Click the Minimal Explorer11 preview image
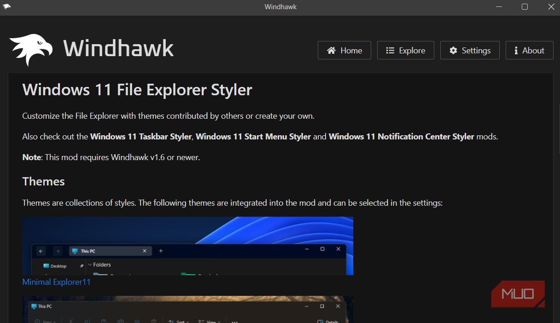 click(187, 246)
